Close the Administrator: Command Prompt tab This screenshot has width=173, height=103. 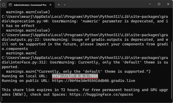pos(51,5)
